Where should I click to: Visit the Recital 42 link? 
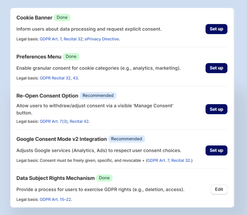(x=79, y=122)
